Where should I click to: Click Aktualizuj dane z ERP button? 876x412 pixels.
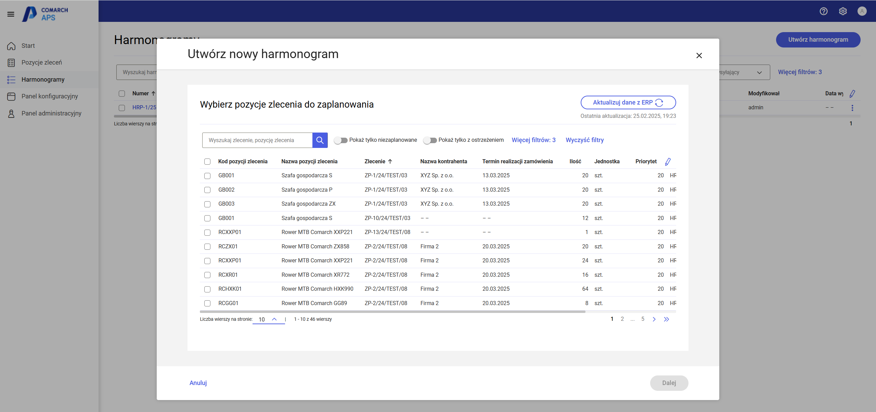(x=628, y=102)
